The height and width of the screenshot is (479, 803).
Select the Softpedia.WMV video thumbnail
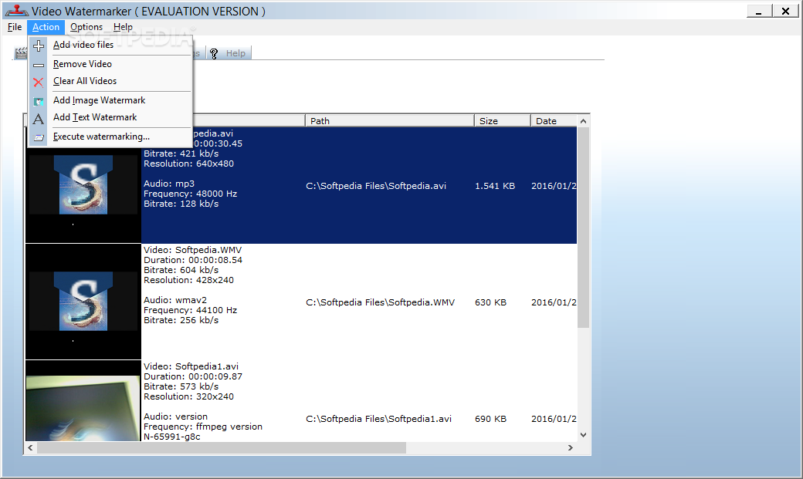(83, 302)
